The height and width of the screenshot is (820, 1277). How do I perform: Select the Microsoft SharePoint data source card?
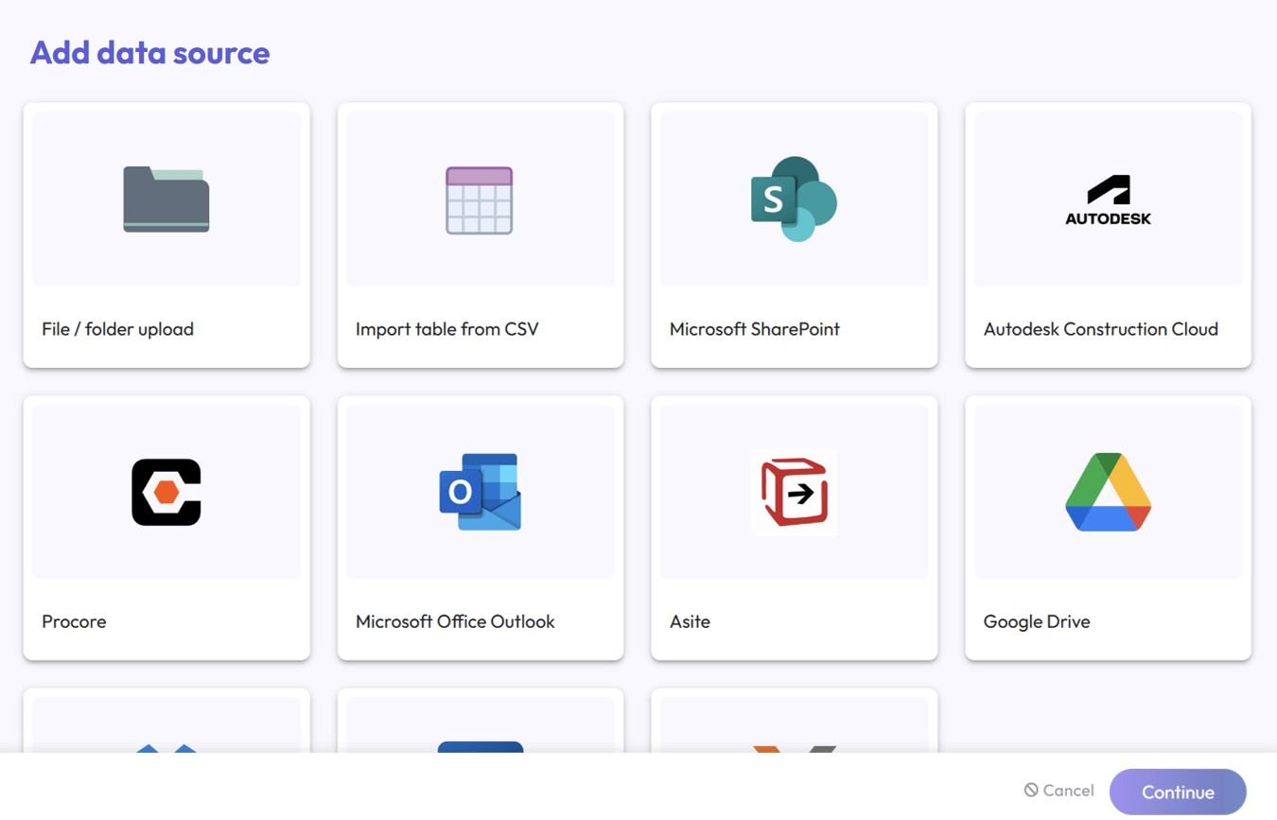pos(794,234)
